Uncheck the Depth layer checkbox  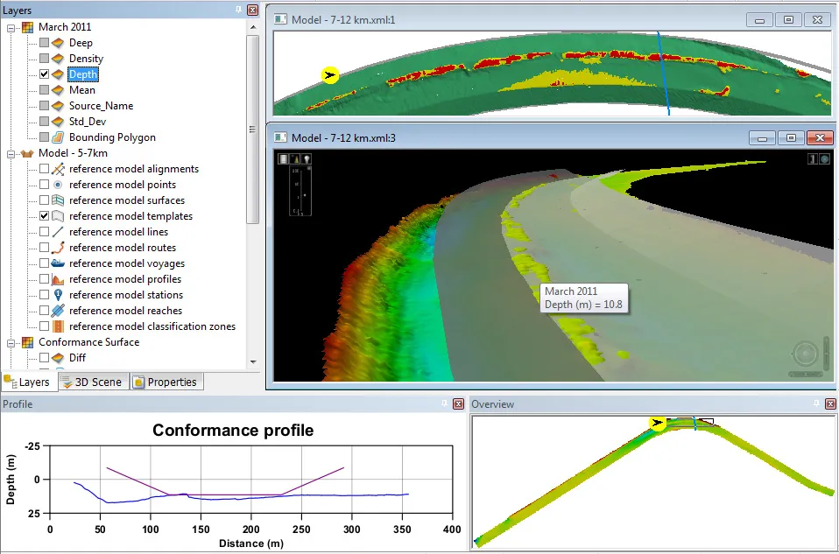(45, 74)
